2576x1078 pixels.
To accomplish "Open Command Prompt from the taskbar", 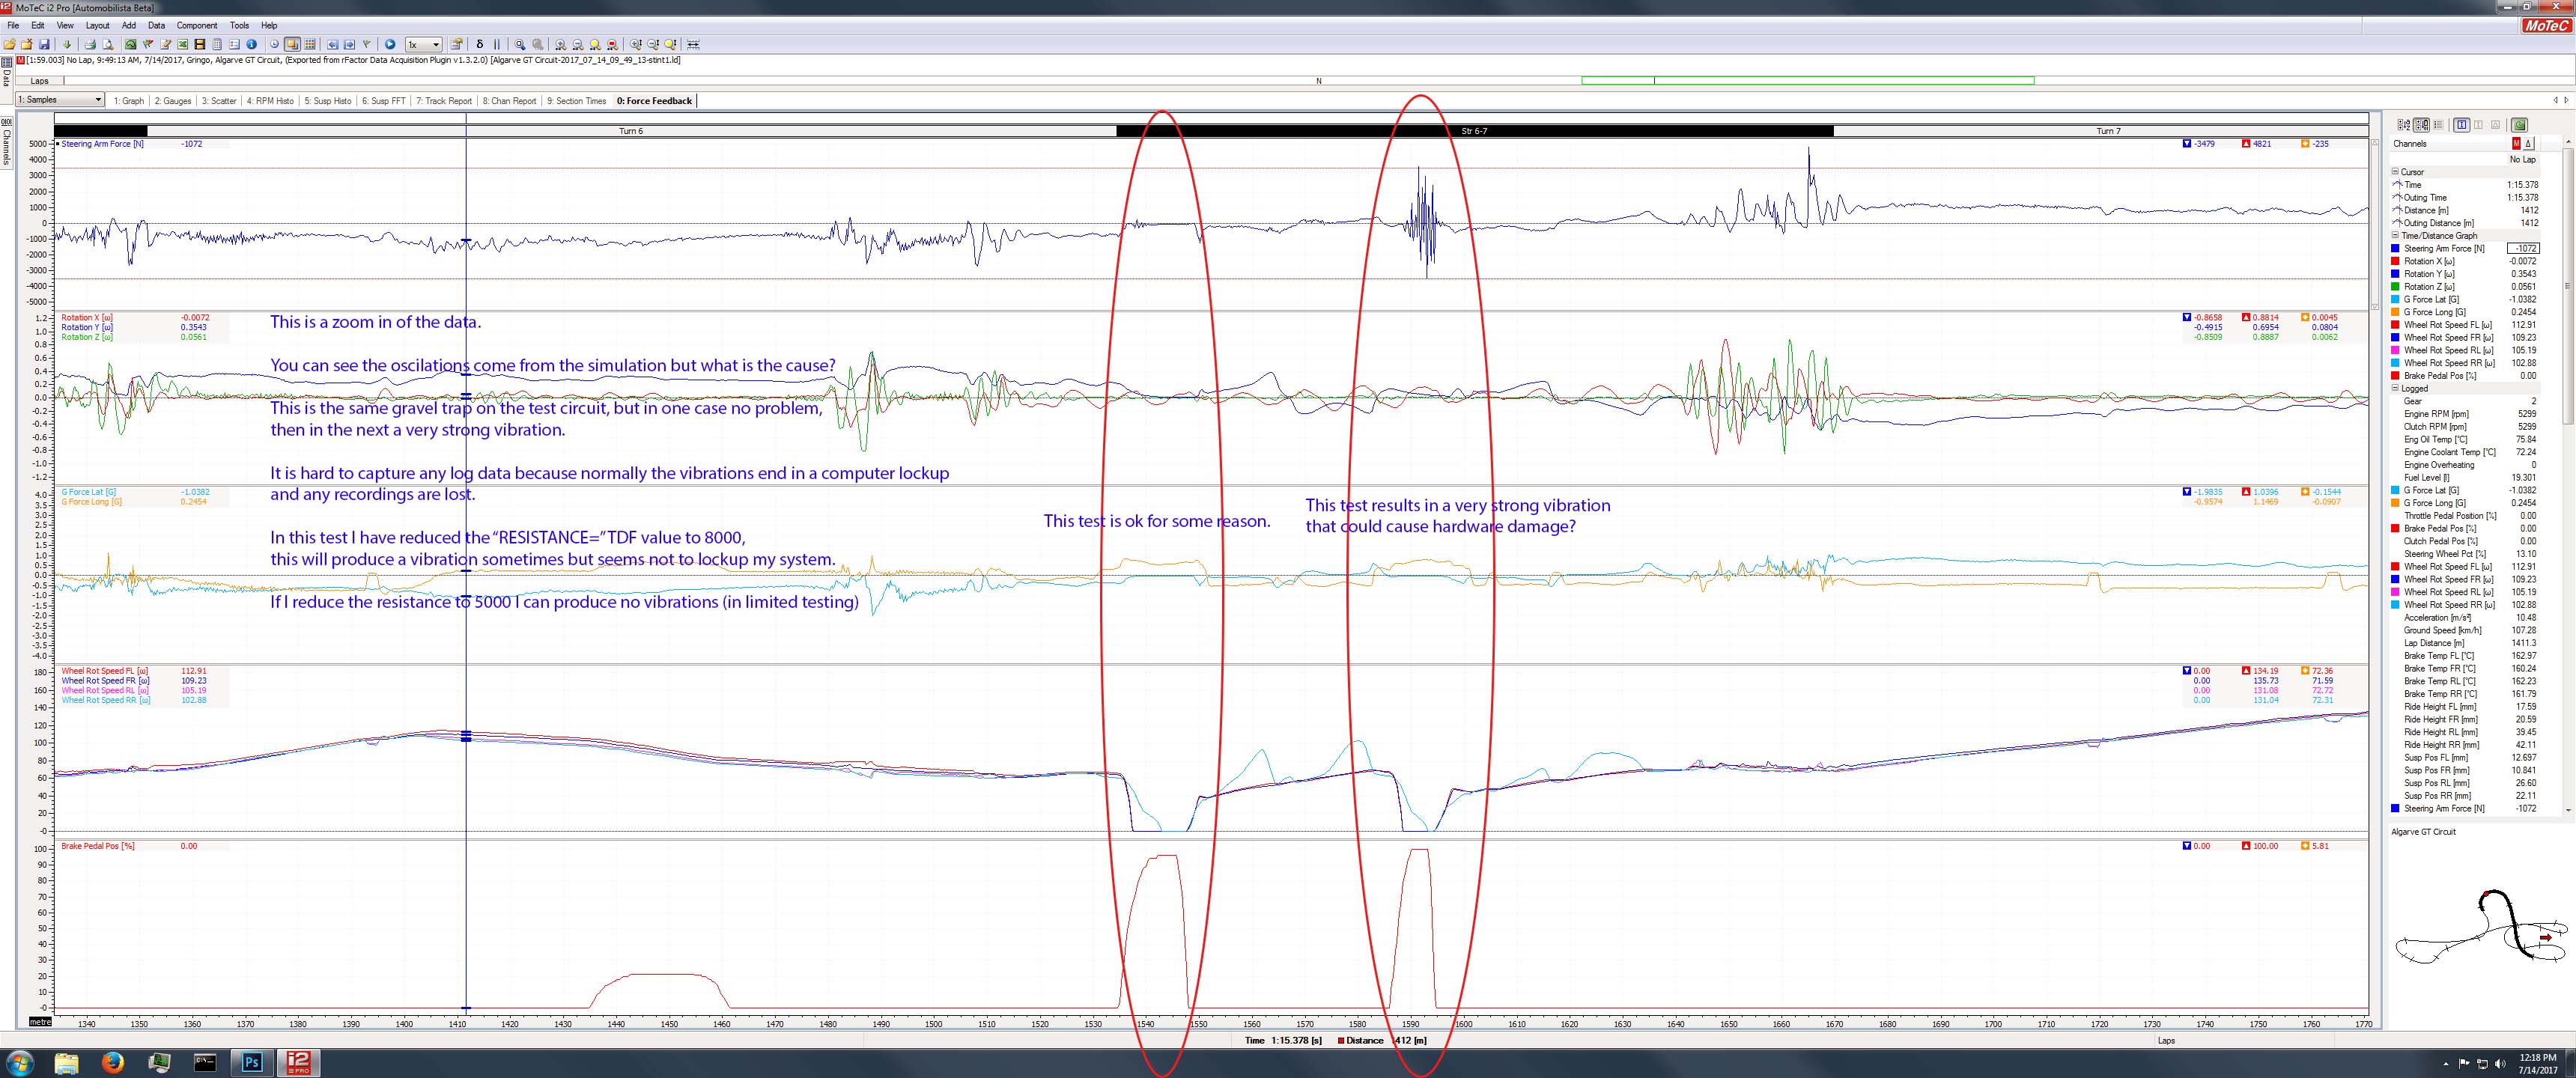I will (x=205, y=1062).
